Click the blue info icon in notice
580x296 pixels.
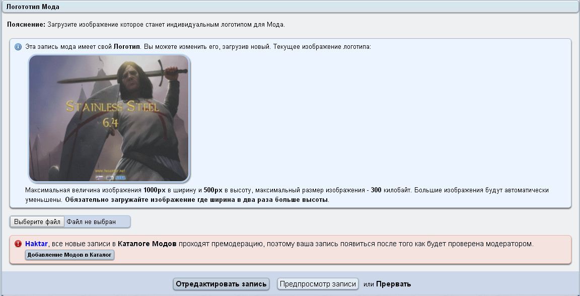18,47
